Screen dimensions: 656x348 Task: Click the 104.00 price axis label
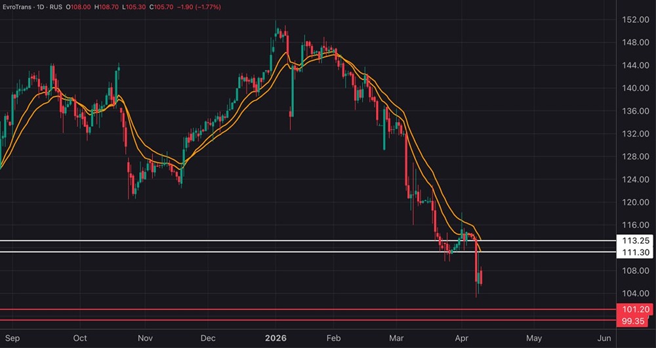tap(635, 293)
